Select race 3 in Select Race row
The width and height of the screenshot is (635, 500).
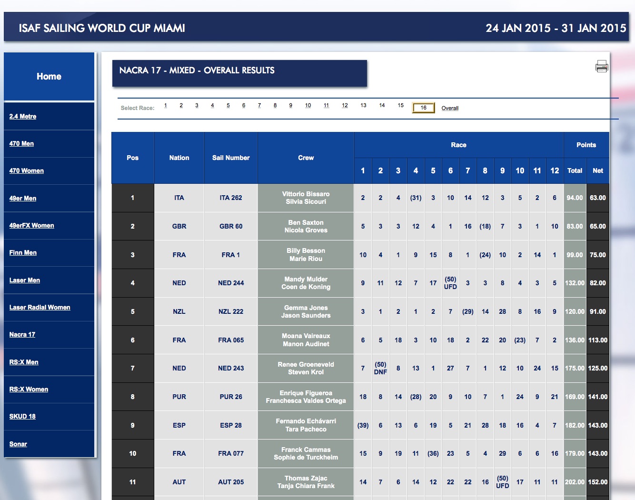[197, 105]
